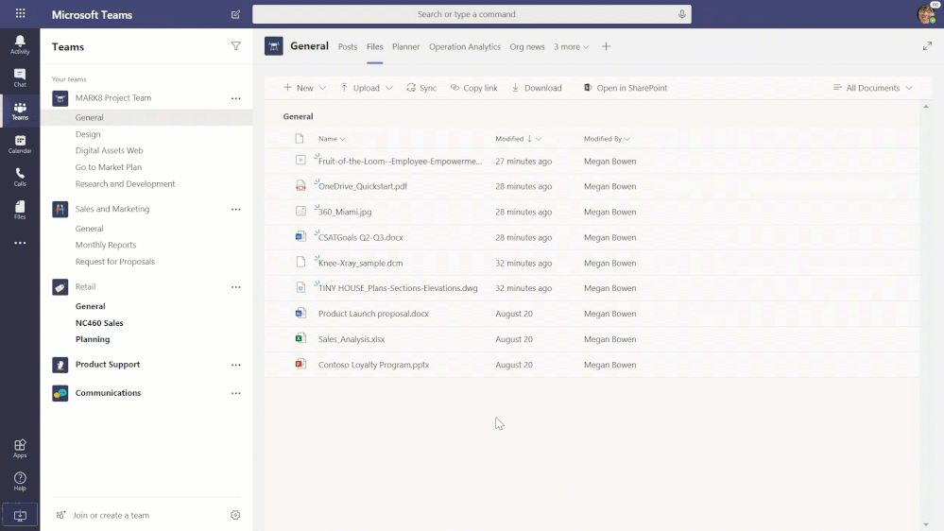Click the microphone icon in search bar

point(681,14)
